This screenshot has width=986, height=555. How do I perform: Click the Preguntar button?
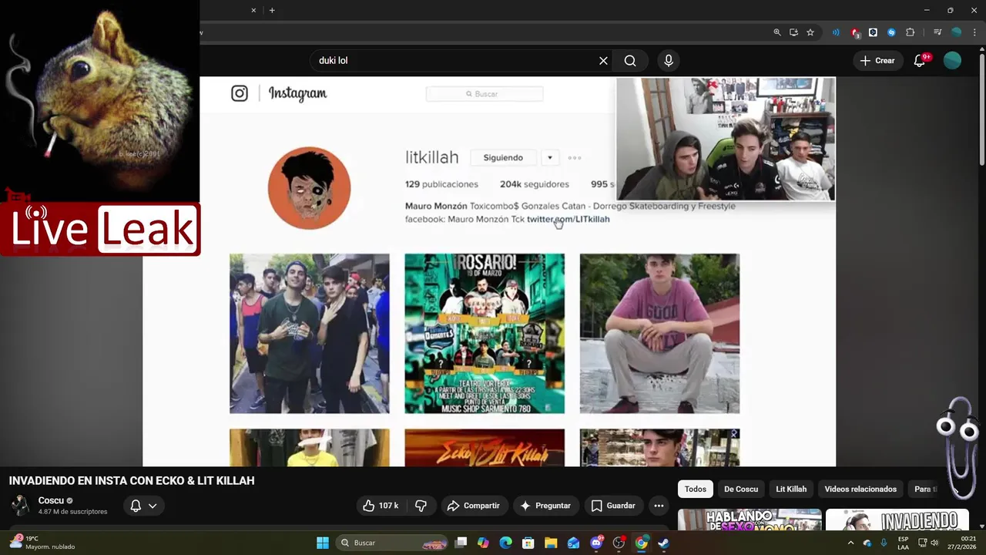pos(545,506)
